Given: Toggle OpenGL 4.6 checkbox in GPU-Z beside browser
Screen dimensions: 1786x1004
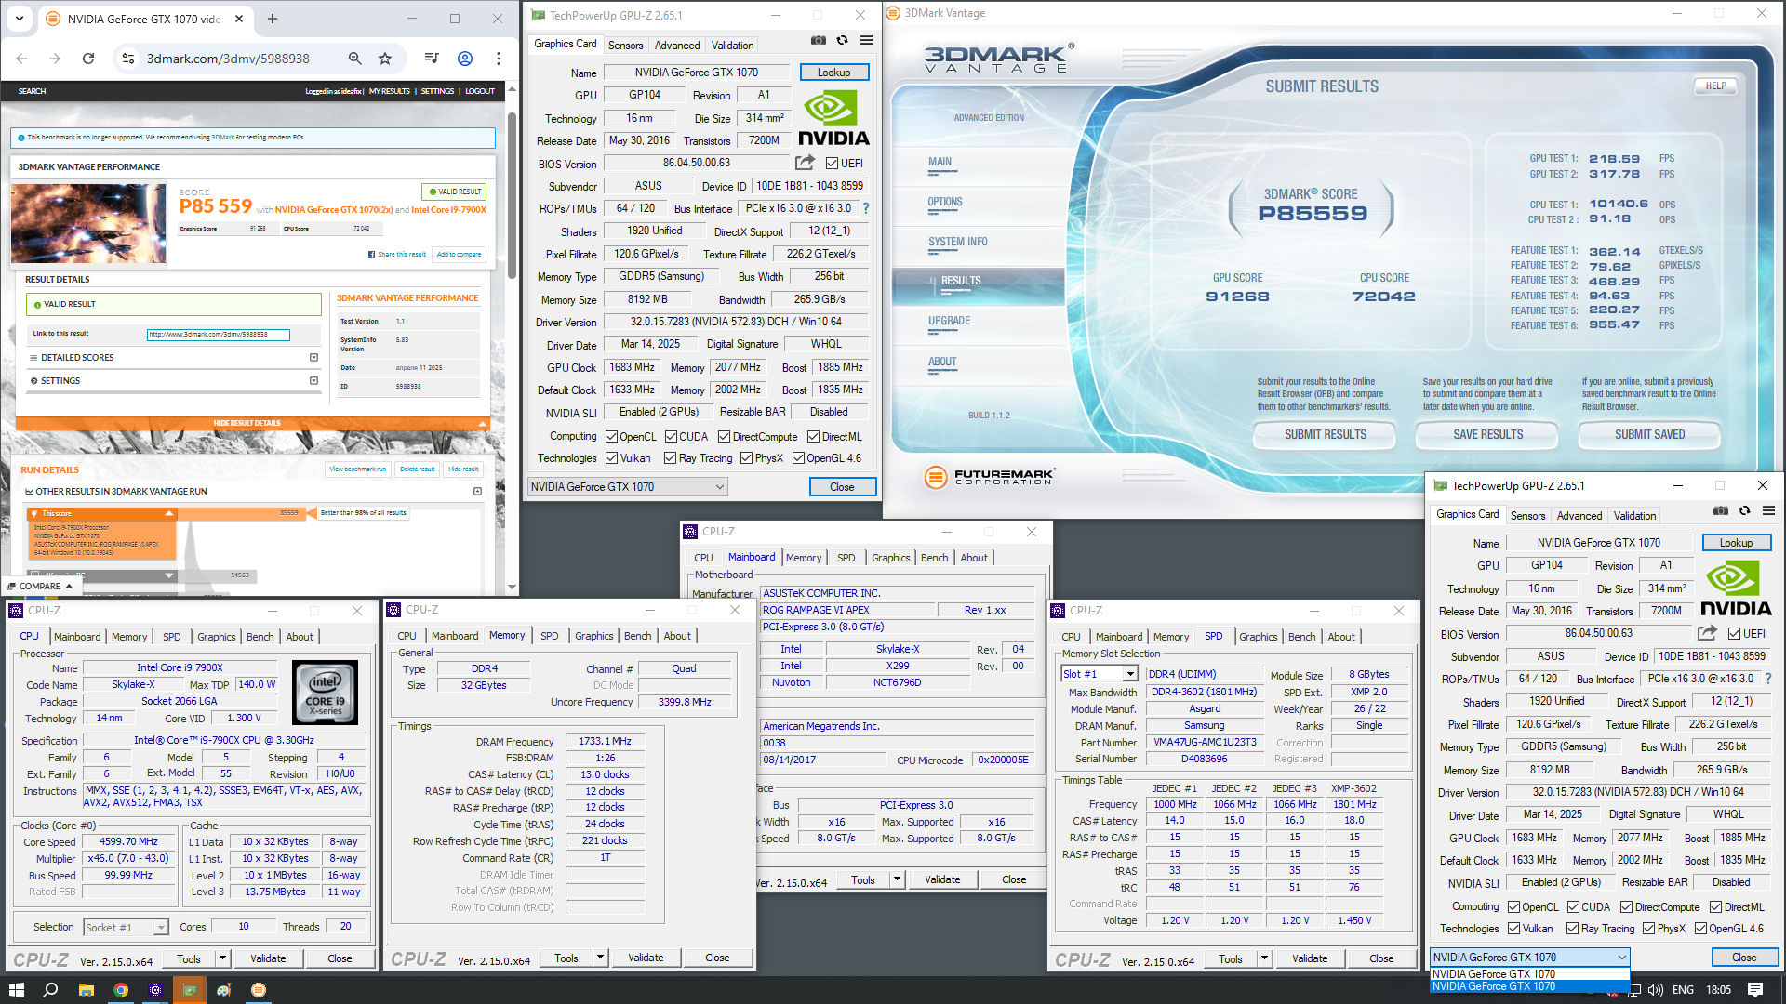Looking at the screenshot, I should (797, 458).
